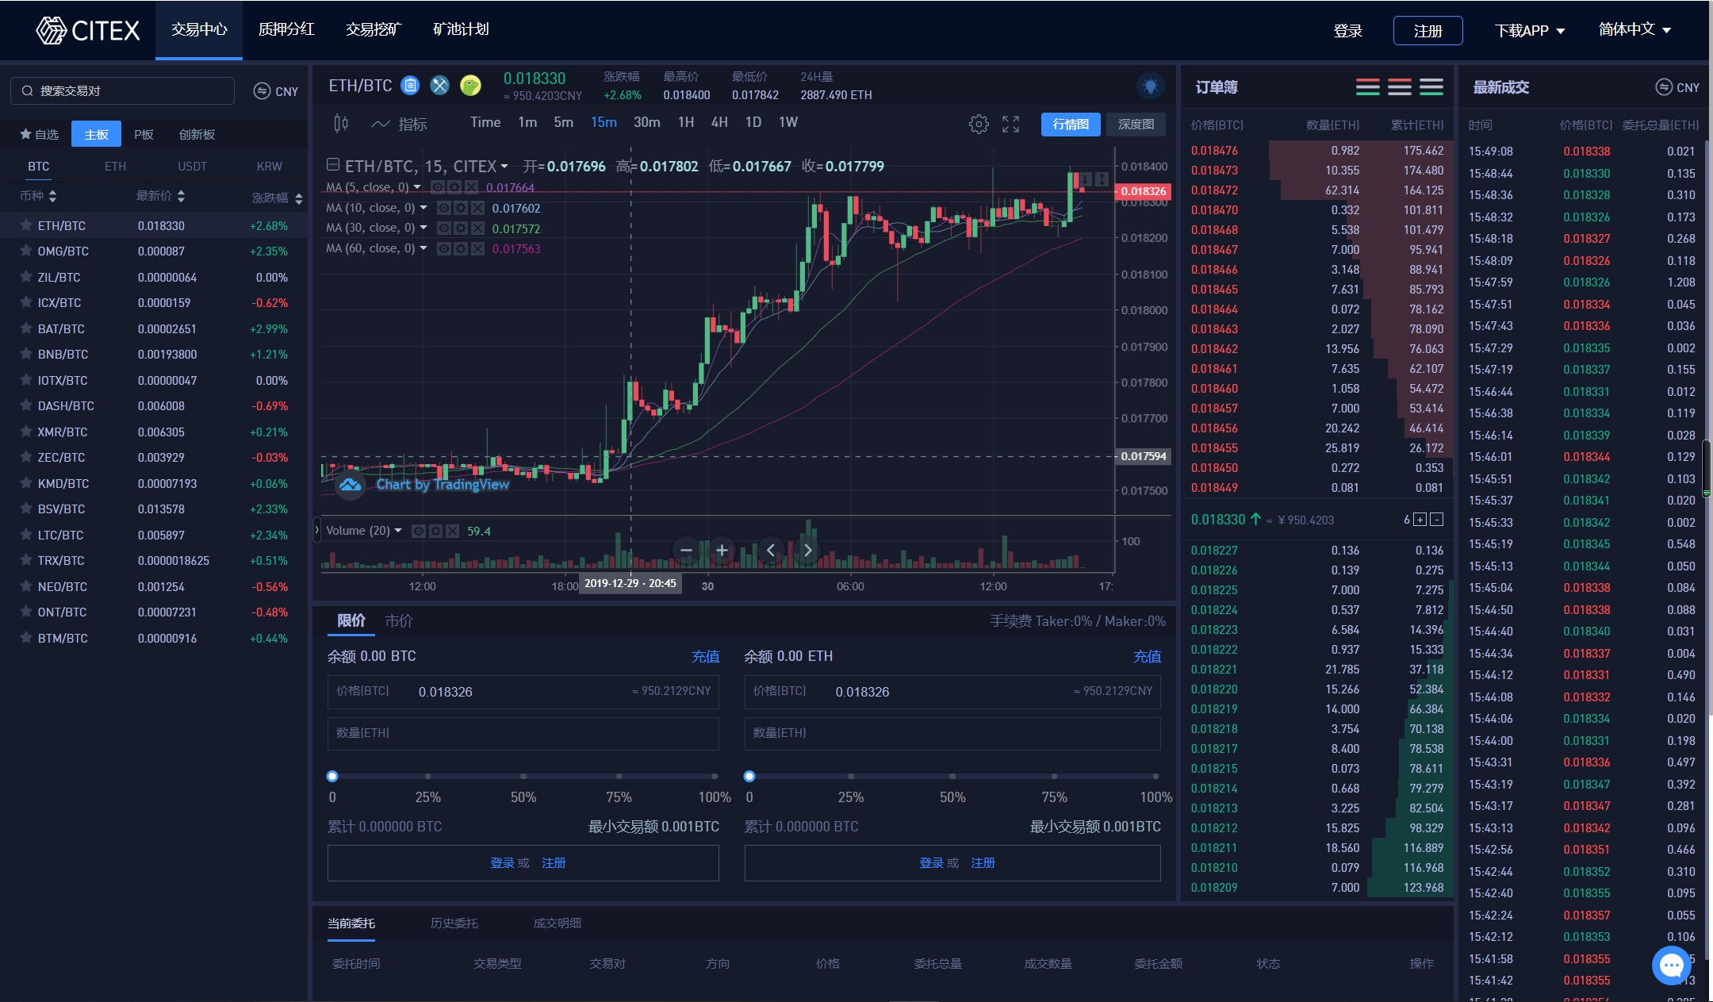The height and width of the screenshot is (1002, 1713).
Task: Open 交易挖矿 navigation menu
Action: [x=374, y=29]
